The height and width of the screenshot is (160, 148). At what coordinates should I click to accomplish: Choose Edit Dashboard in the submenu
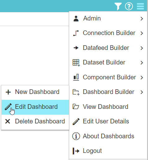tap(35, 107)
